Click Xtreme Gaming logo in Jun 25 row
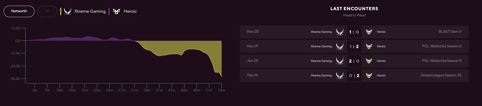 340,61
